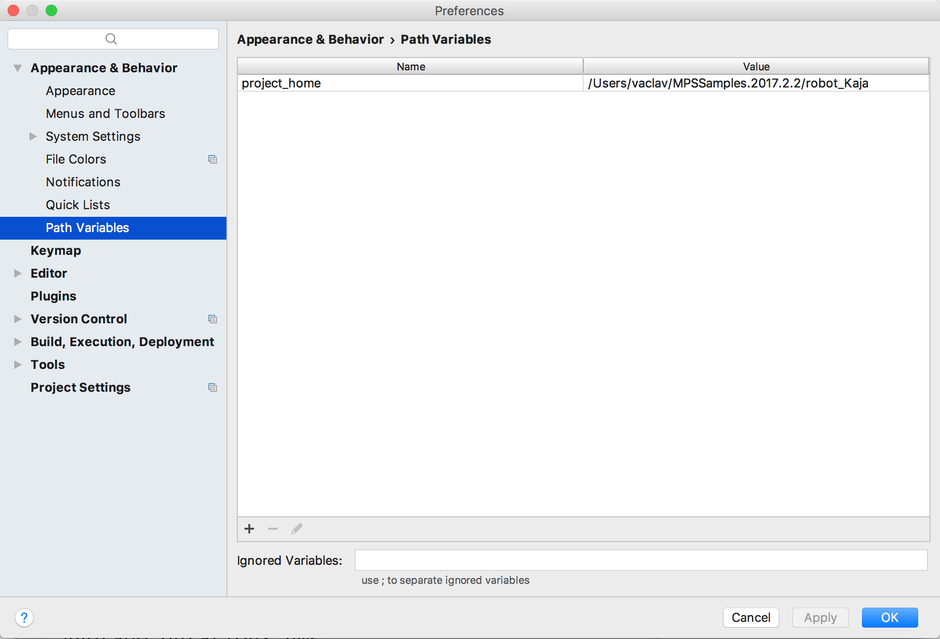The width and height of the screenshot is (940, 639).
Task: Click the add path variable plus icon
Action: click(x=249, y=529)
